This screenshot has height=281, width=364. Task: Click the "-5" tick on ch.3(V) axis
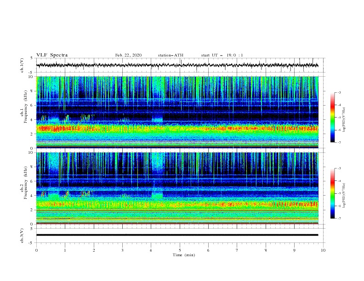click(31, 243)
